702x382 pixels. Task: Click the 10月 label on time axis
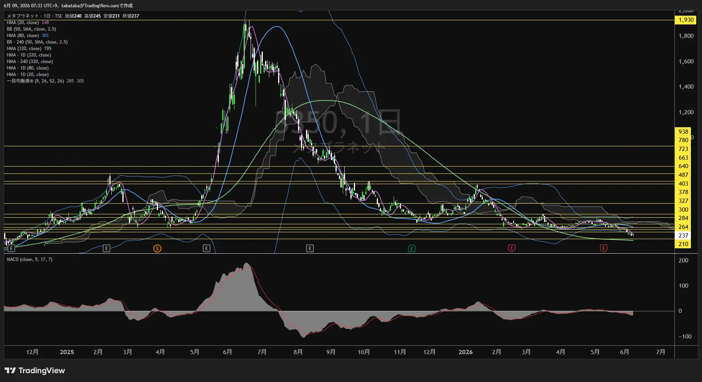pos(364,352)
